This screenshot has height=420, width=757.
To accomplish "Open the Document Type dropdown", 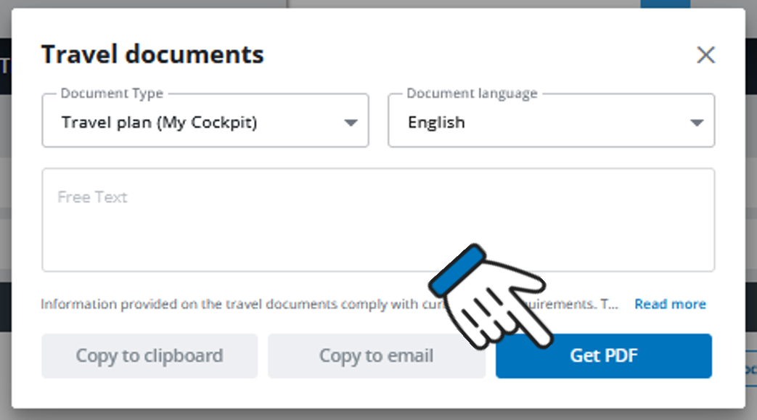I will click(205, 122).
